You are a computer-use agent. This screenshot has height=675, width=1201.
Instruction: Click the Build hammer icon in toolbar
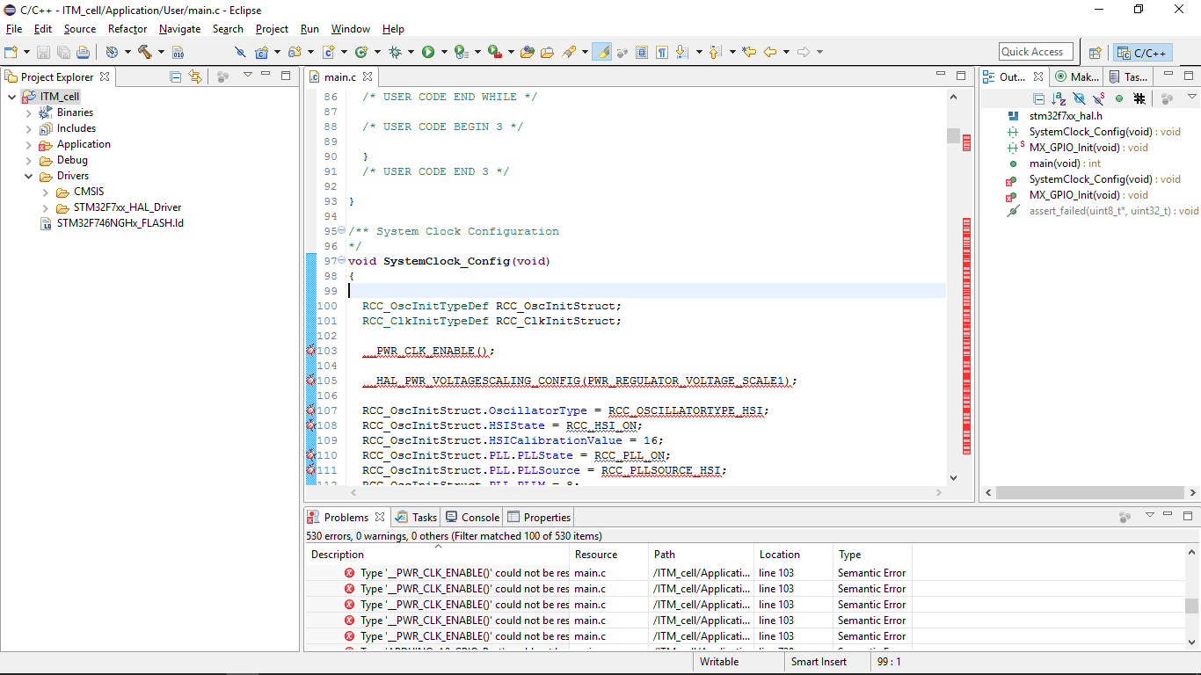[144, 52]
